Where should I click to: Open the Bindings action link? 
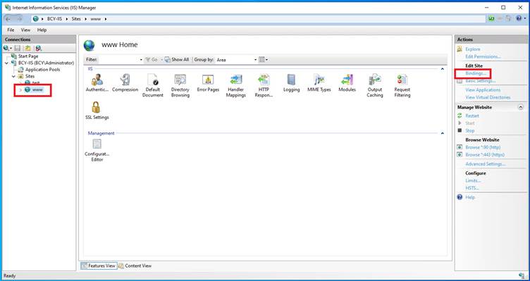click(x=476, y=73)
